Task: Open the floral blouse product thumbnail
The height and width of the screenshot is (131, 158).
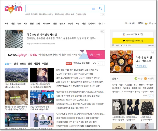Action: tap(147, 107)
